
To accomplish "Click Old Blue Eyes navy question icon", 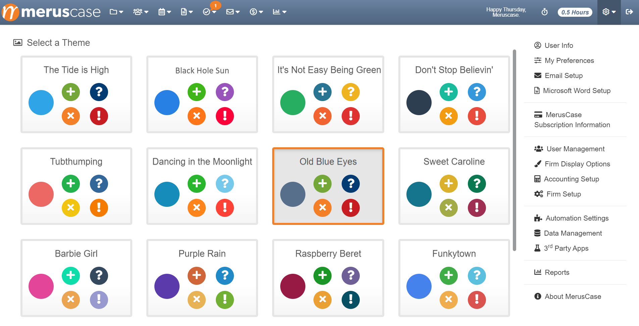I will click(x=351, y=183).
